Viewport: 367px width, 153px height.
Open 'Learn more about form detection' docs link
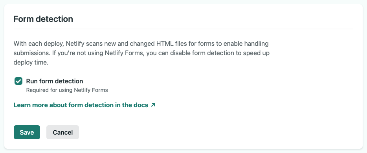tap(84, 105)
